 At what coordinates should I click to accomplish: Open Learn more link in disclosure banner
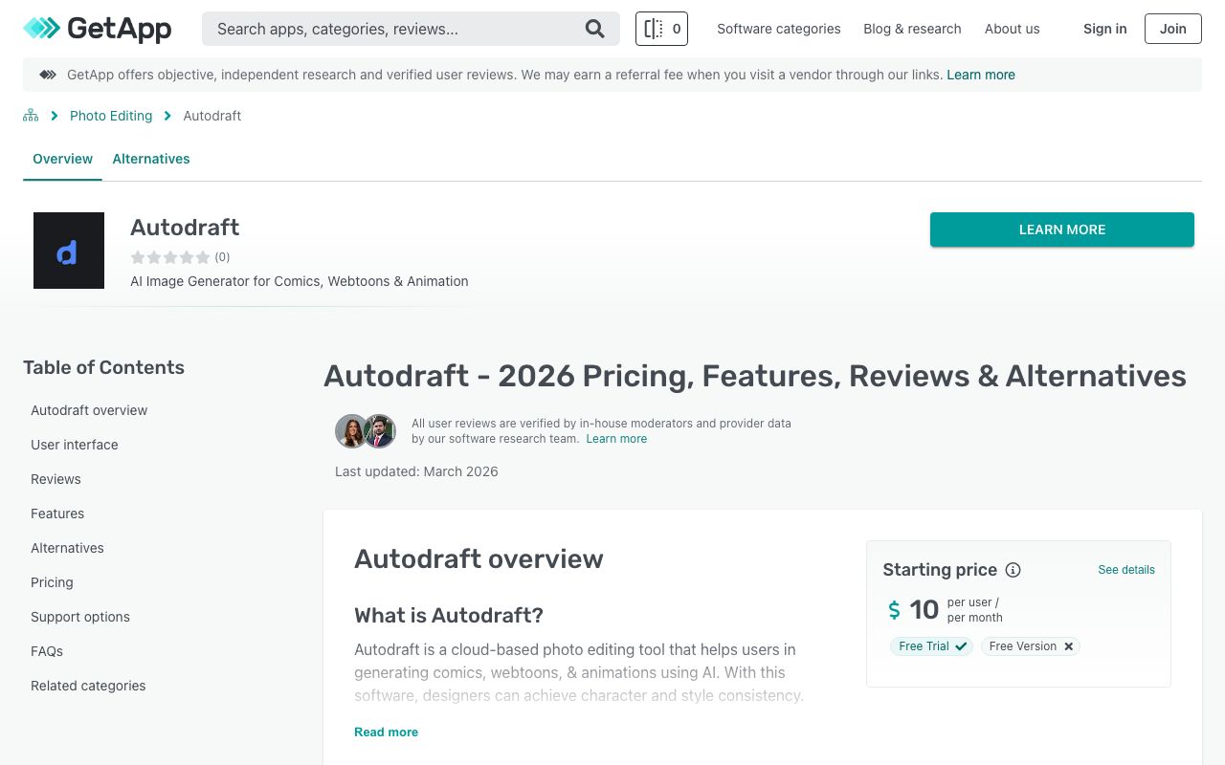pos(981,75)
